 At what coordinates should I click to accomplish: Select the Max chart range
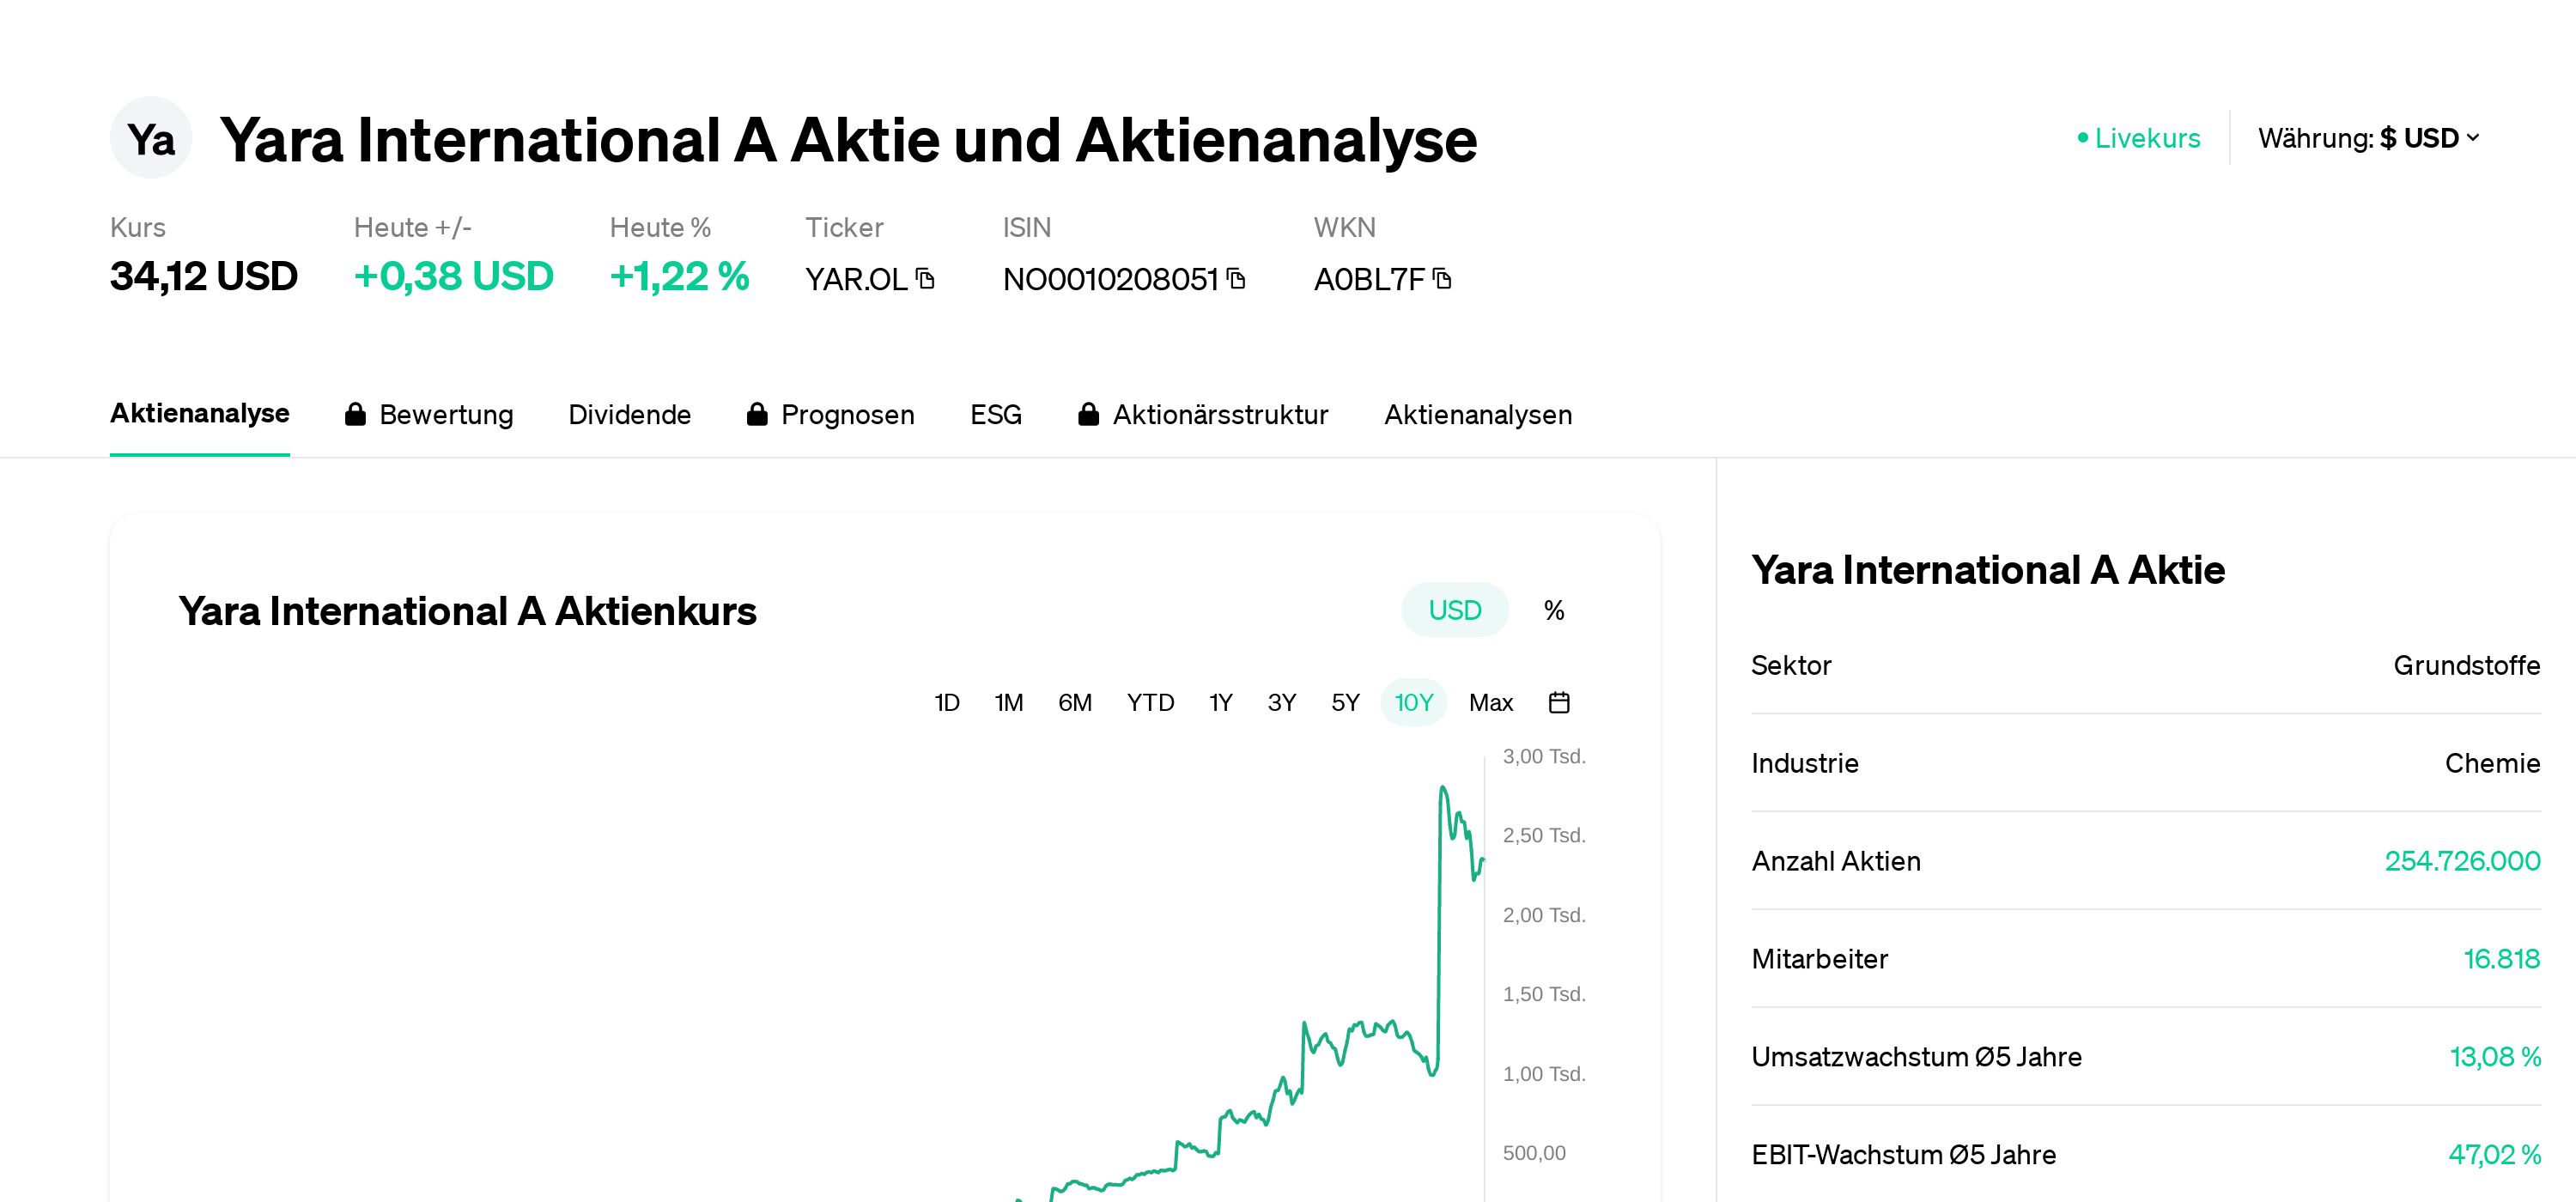1490,703
